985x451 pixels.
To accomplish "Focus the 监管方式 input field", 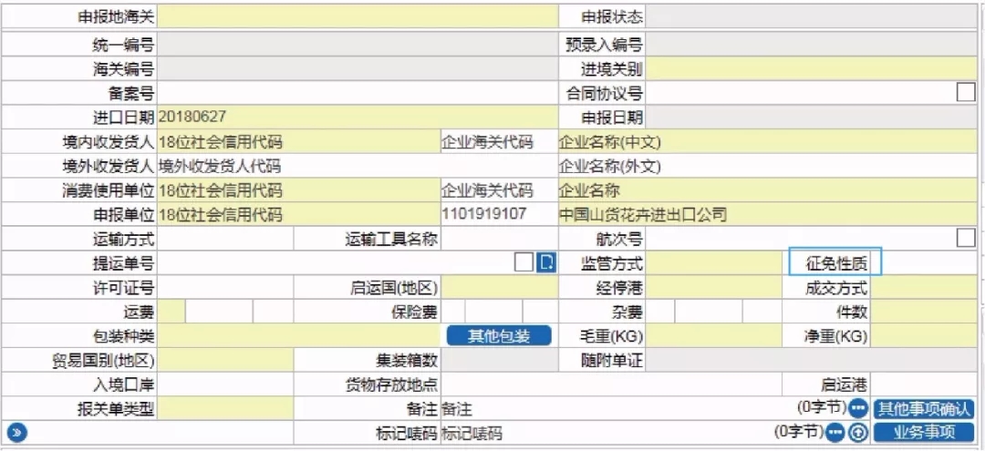I will pos(714,262).
